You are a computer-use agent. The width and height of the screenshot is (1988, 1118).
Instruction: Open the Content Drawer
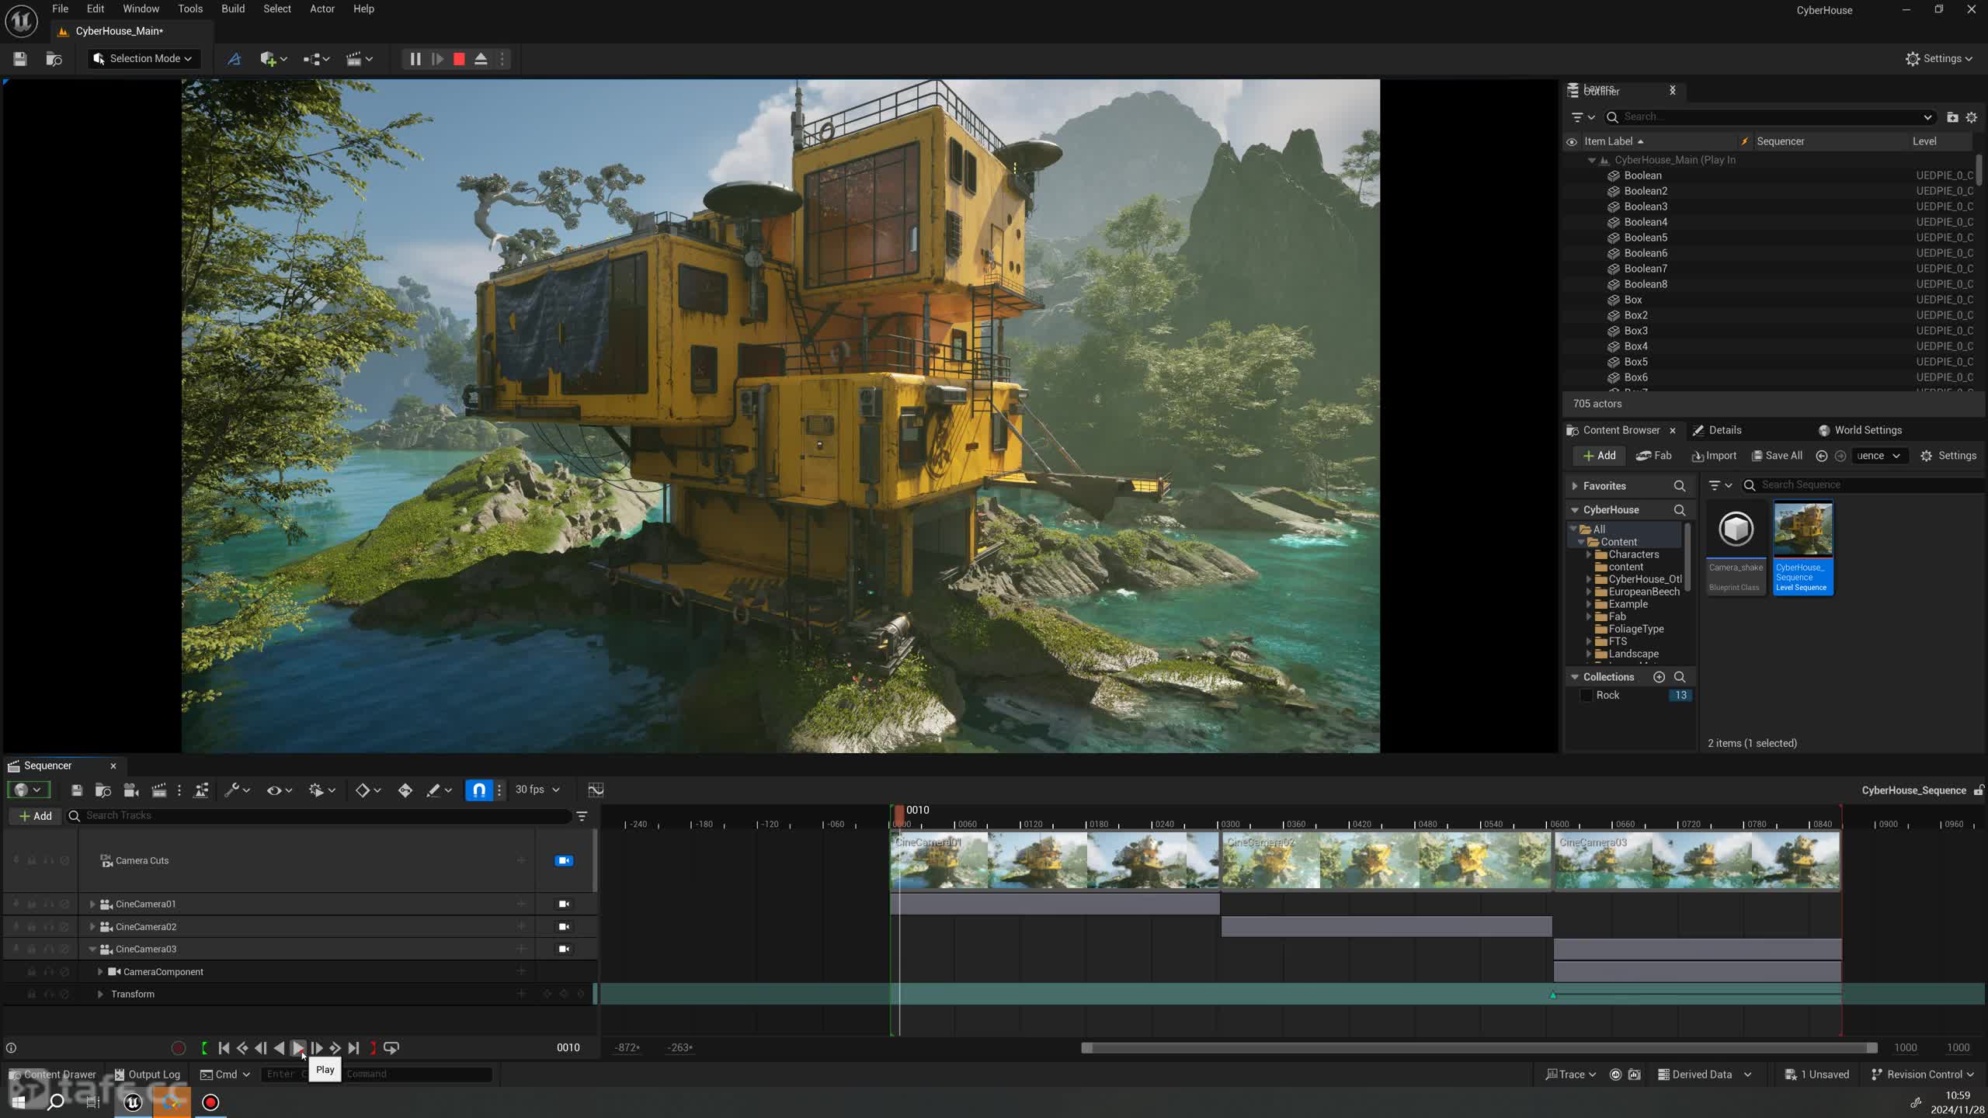tap(52, 1075)
